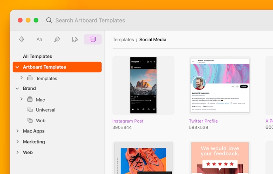Select the Artboard Templates tab icon
This screenshot has height=174, width=273.
coord(93,39)
